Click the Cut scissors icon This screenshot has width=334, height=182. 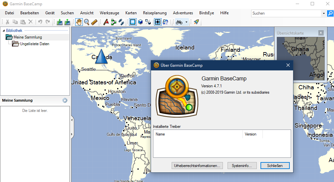click(x=7, y=22)
